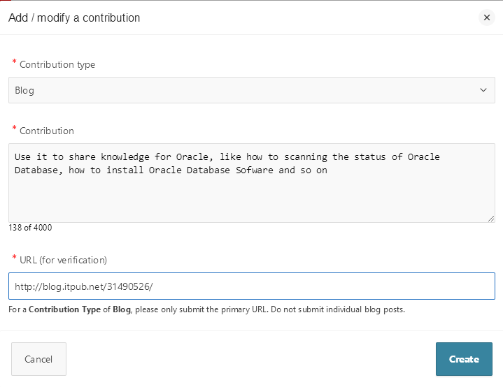The height and width of the screenshot is (387, 503).
Task: Click the bold "Contribution Type" in help text
Action: (62, 309)
